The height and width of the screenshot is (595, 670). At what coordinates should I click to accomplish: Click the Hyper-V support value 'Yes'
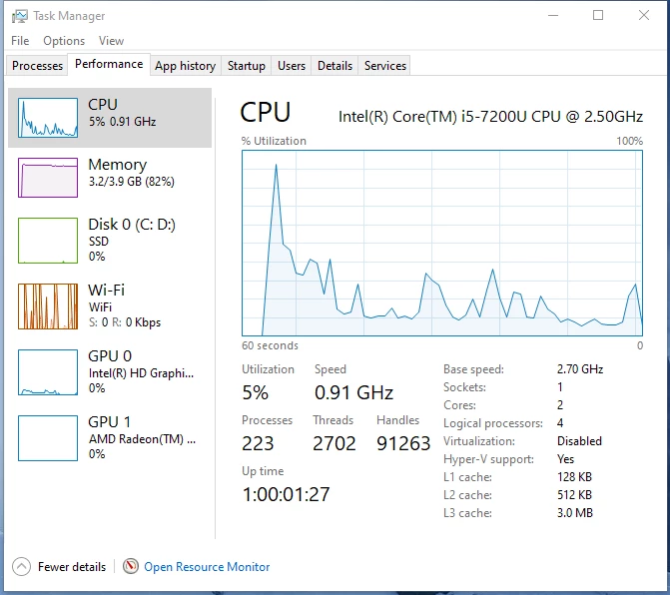tap(565, 459)
